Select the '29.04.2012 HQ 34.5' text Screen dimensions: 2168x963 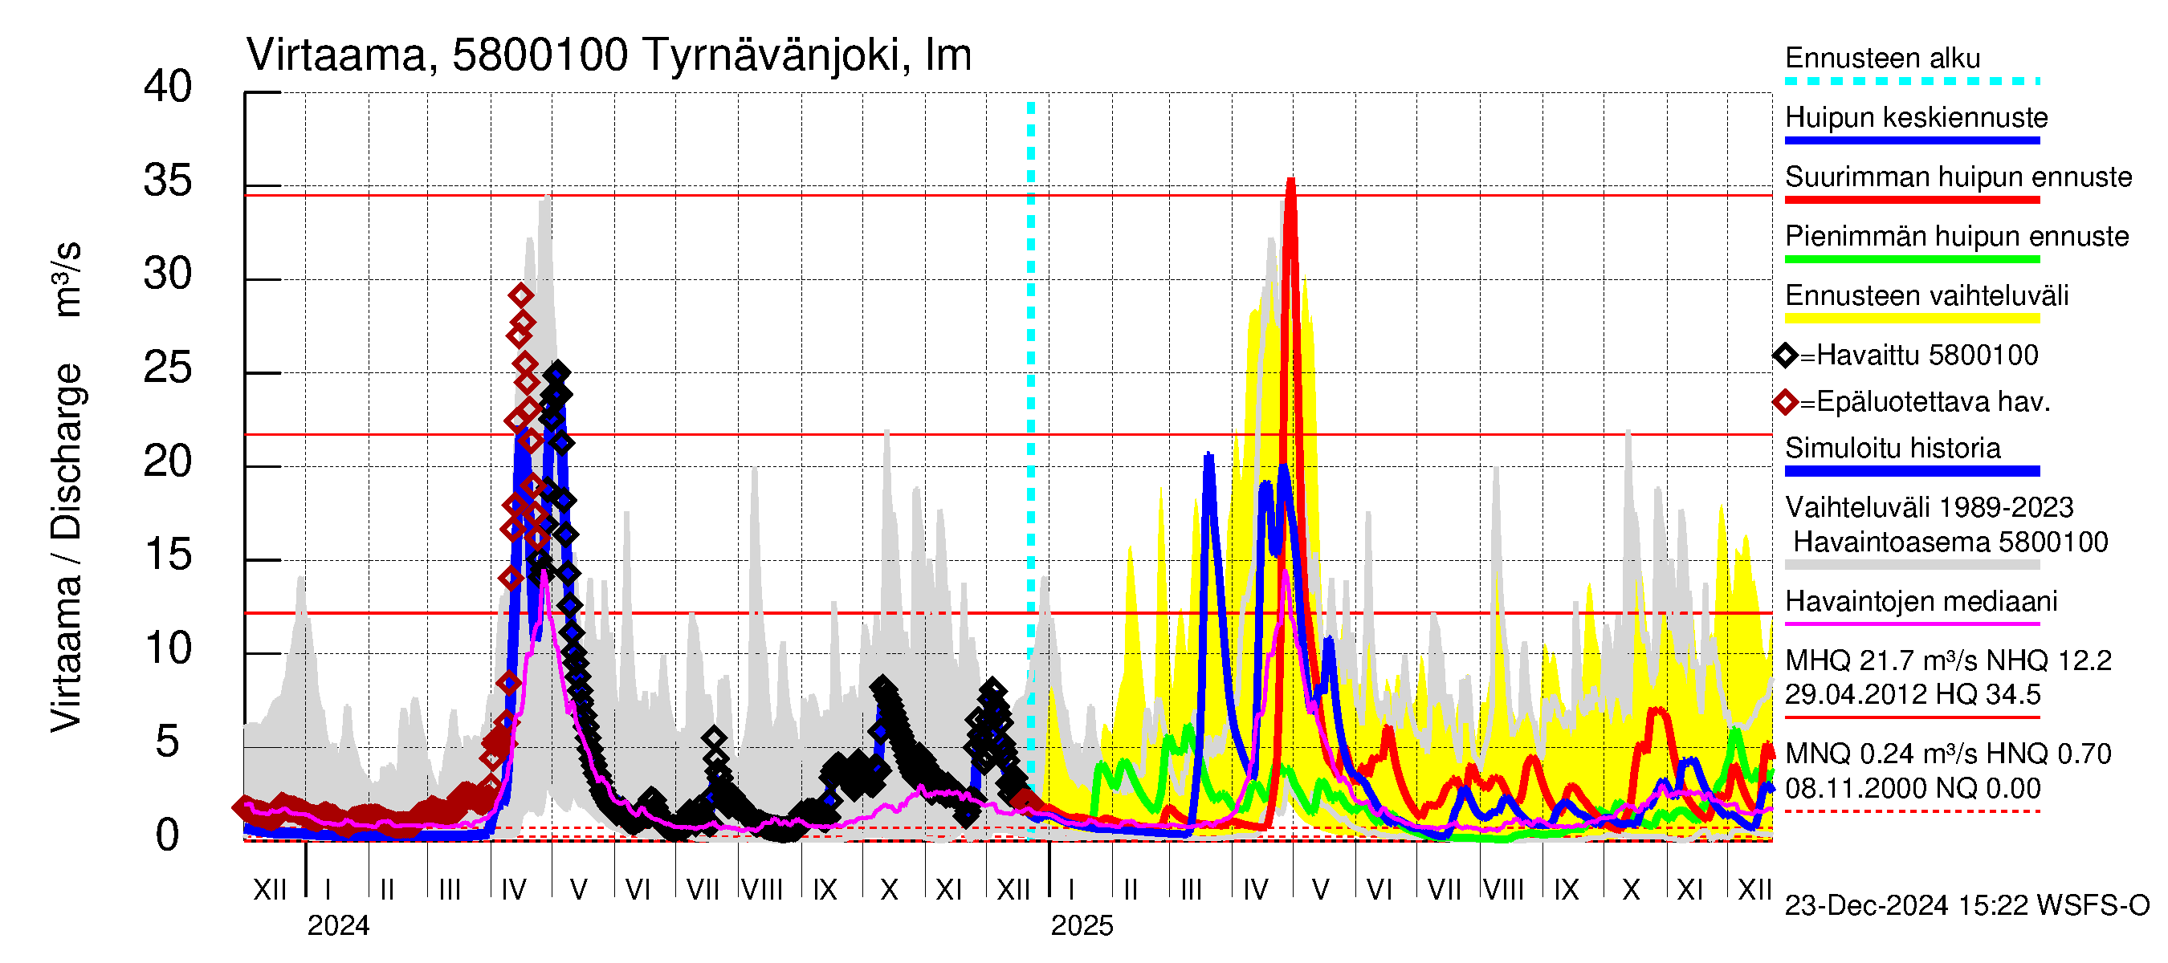(1912, 695)
